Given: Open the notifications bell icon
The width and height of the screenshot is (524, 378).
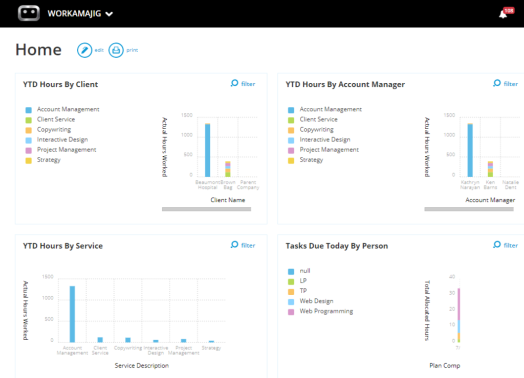Looking at the screenshot, I should (x=503, y=14).
